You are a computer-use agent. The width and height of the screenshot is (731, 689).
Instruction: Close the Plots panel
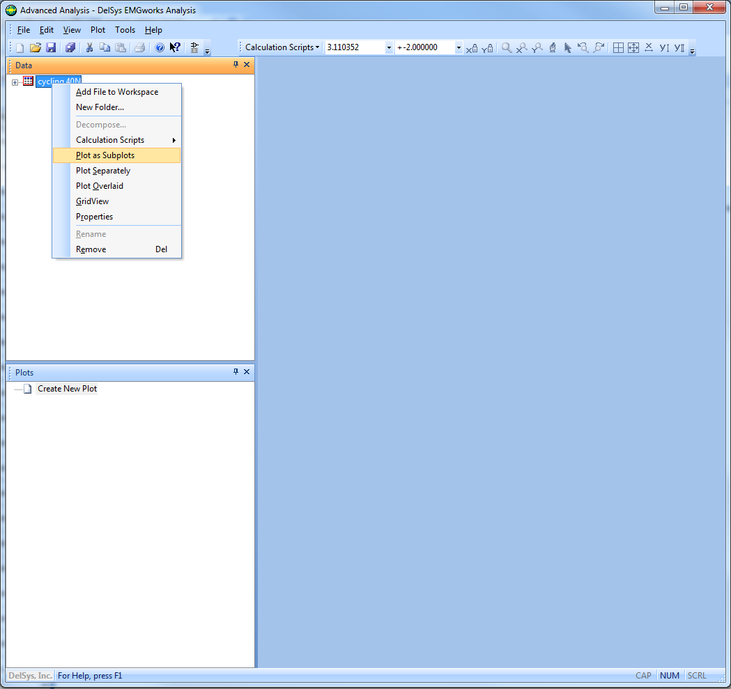tap(247, 372)
